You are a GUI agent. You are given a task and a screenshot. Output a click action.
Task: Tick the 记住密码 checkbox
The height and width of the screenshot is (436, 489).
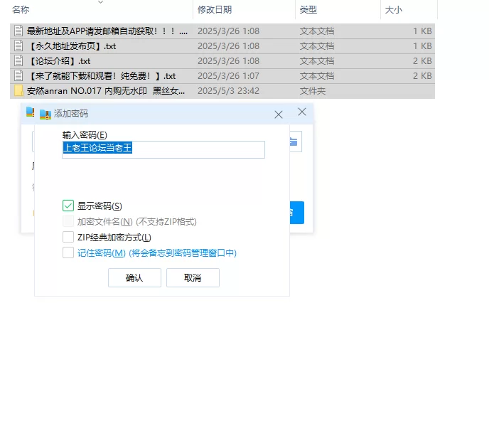(x=68, y=253)
